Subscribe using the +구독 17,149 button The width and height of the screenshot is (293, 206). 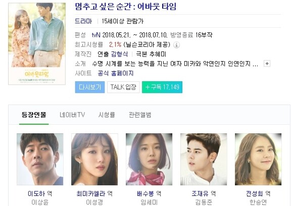point(162,87)
